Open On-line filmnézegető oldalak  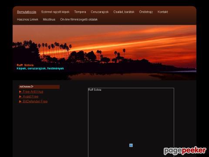(x=79, y=20)
